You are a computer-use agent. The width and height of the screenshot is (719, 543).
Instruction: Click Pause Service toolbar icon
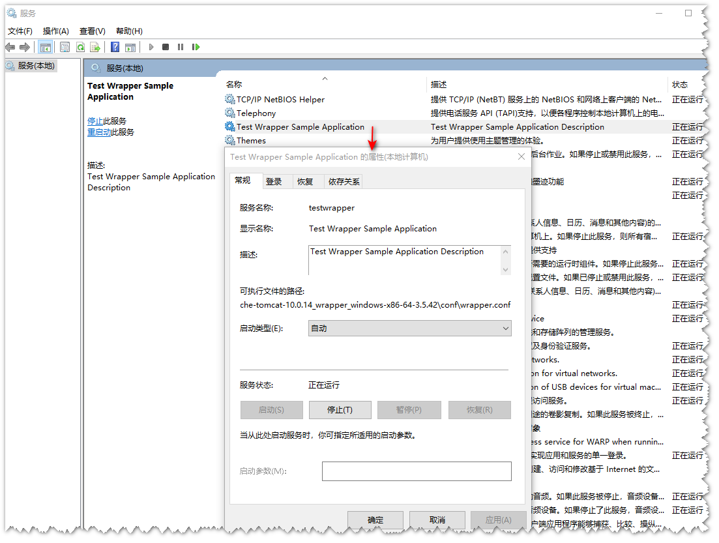click(180, 47)
